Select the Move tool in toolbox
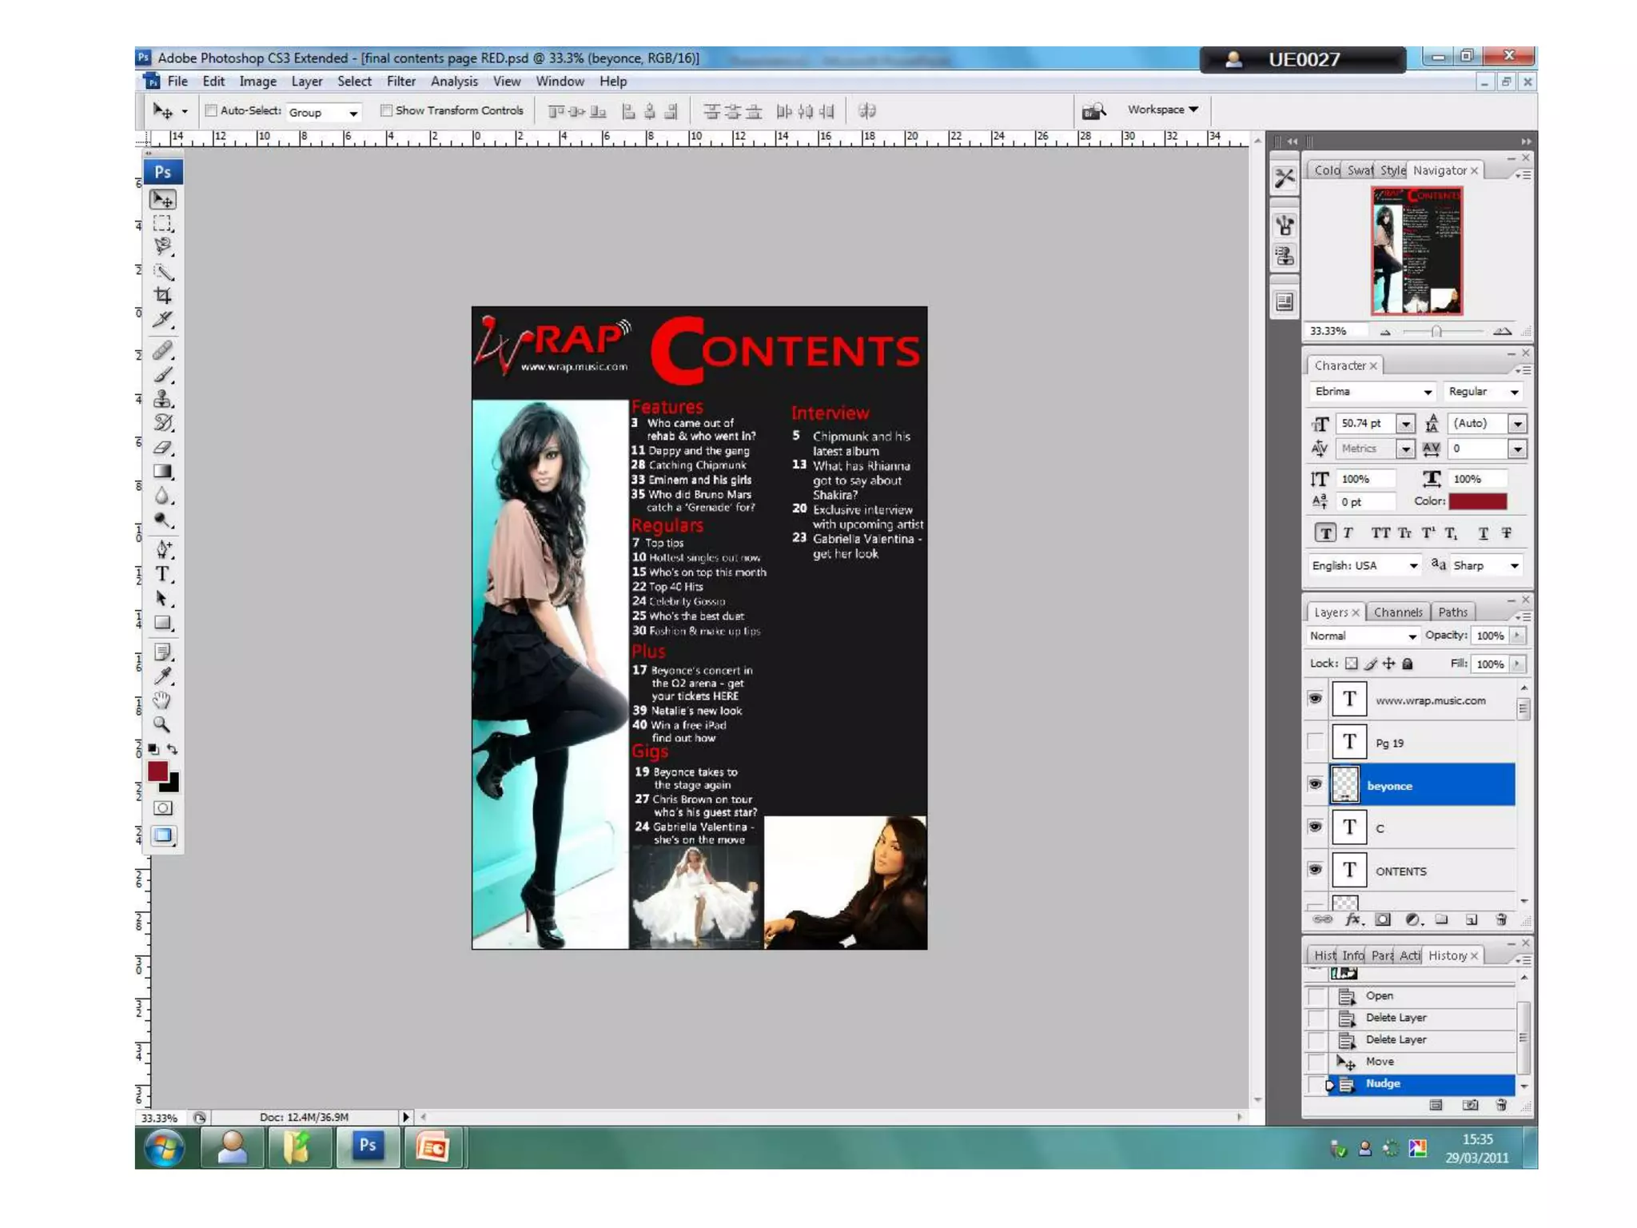The width and height of the screenshot is (1637, 1228). pos(163,200)
